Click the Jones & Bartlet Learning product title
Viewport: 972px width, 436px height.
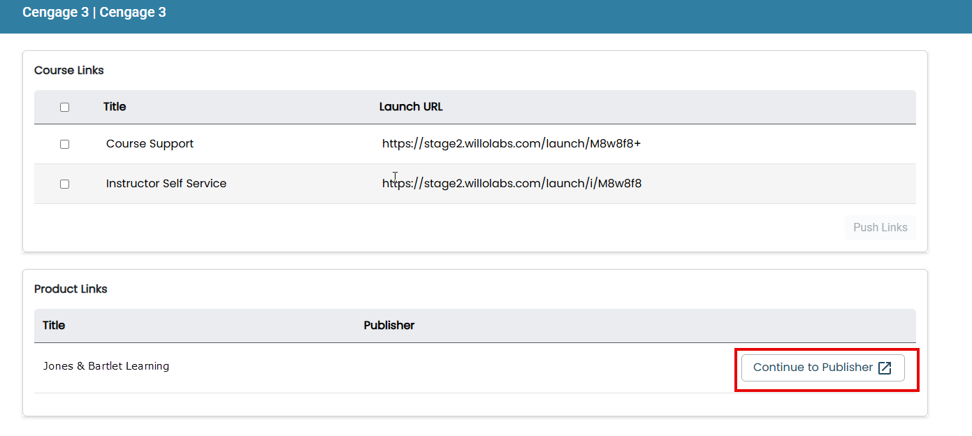click(106, 365)
